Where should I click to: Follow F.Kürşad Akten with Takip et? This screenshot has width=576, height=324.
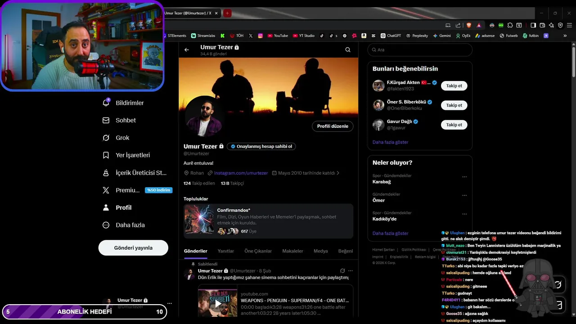coord(454,86)
